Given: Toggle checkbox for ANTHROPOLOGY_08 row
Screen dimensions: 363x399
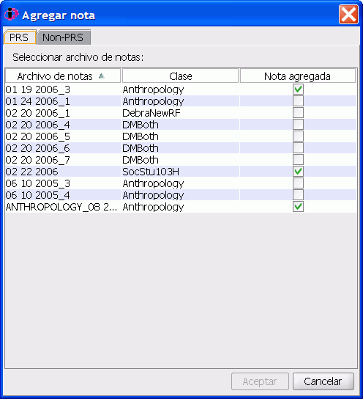Looking at the screenshot, I should [298, 206].
